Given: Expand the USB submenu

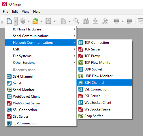Looking at the screenshot, I should (41, 49).
